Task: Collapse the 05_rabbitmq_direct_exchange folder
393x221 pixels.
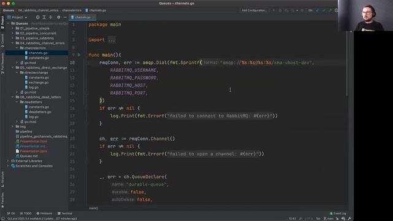Action: [x=12, y=68]
